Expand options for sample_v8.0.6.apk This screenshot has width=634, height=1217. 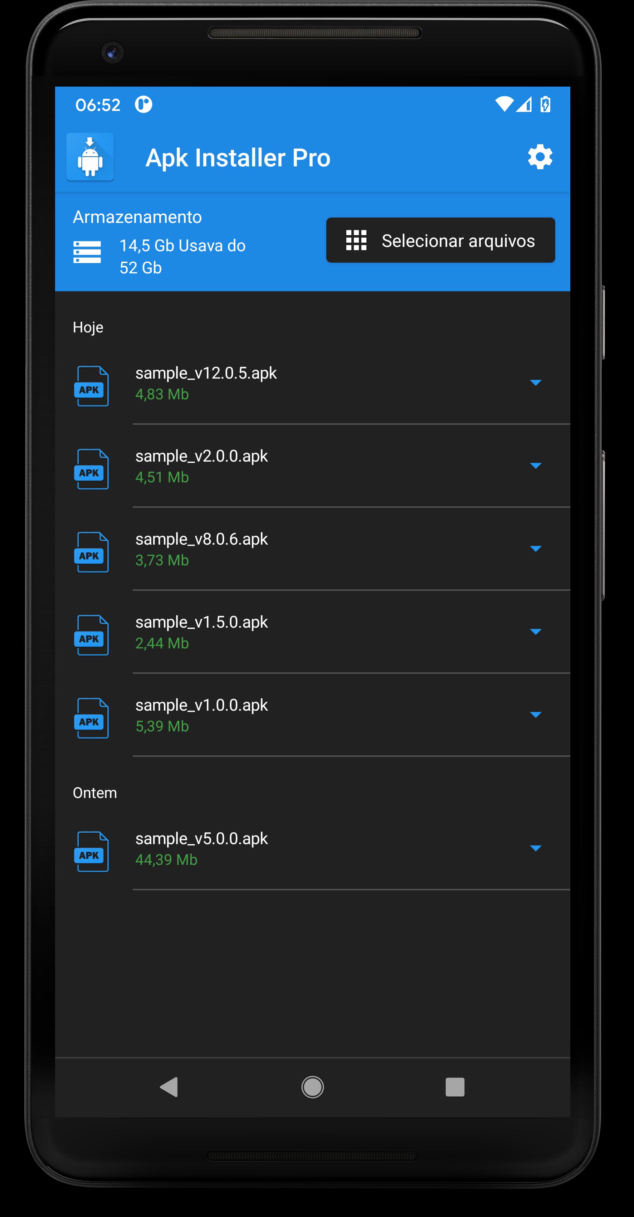(535, 549)
